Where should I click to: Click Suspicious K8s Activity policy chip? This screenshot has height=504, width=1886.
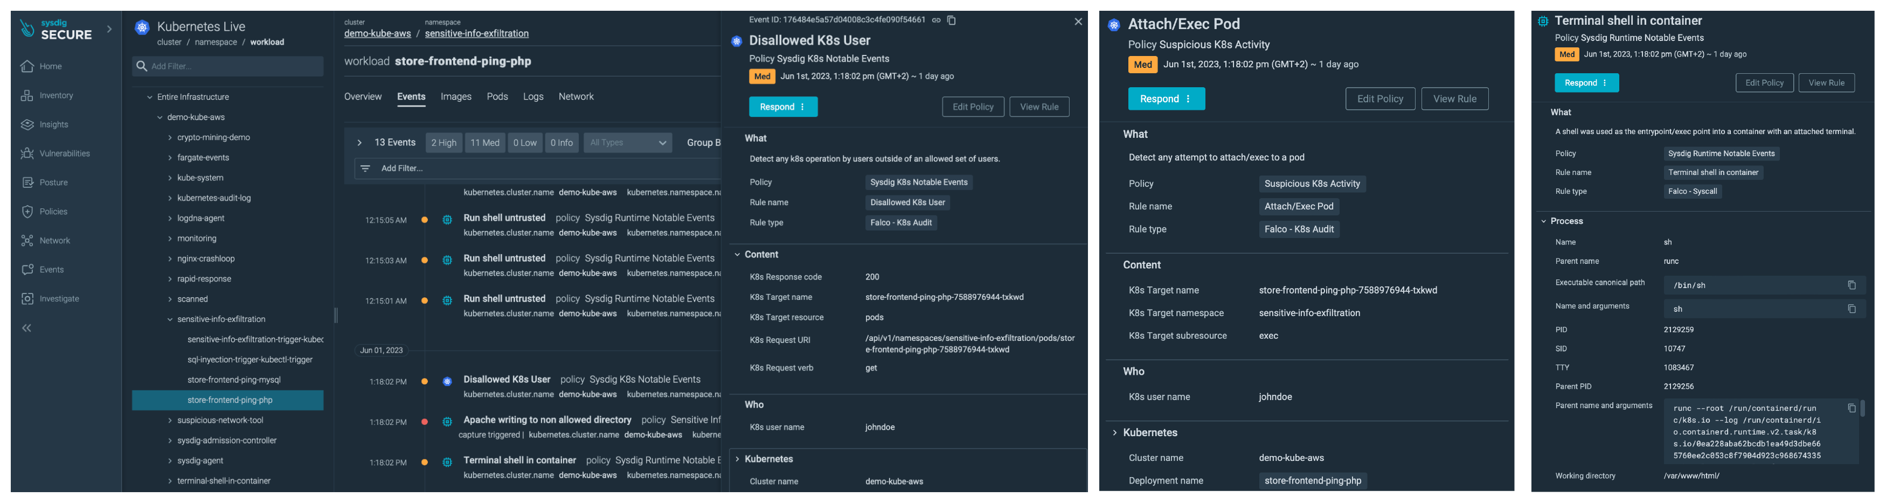pyautogui.click(x=1312, y=184)
